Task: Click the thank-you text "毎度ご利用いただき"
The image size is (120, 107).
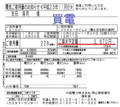Action: point(89,5)
